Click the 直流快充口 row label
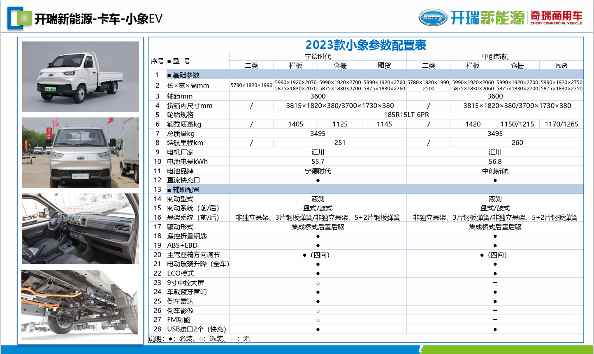This screenshot has width=594, height=354. (x=183, y=180)
